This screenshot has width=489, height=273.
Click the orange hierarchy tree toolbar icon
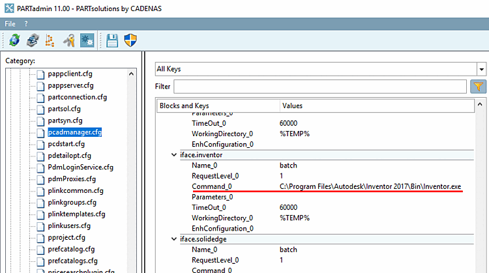coord(50,40)
